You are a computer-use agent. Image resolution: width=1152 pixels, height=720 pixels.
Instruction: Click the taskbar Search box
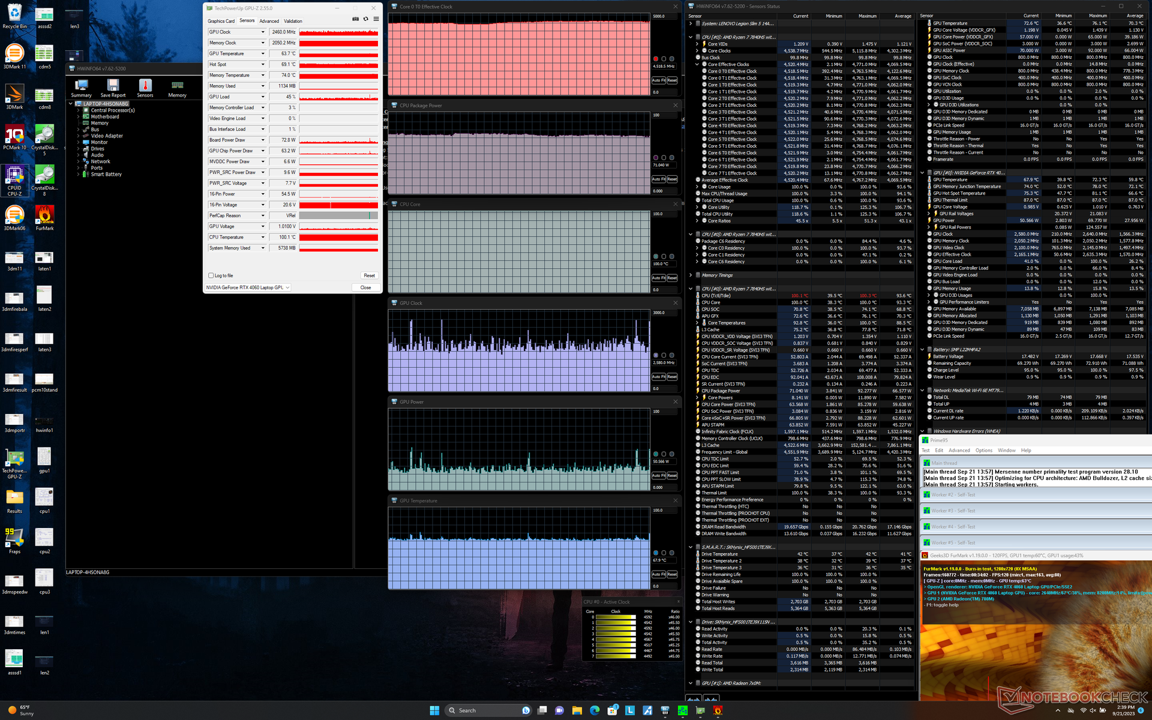488,710
